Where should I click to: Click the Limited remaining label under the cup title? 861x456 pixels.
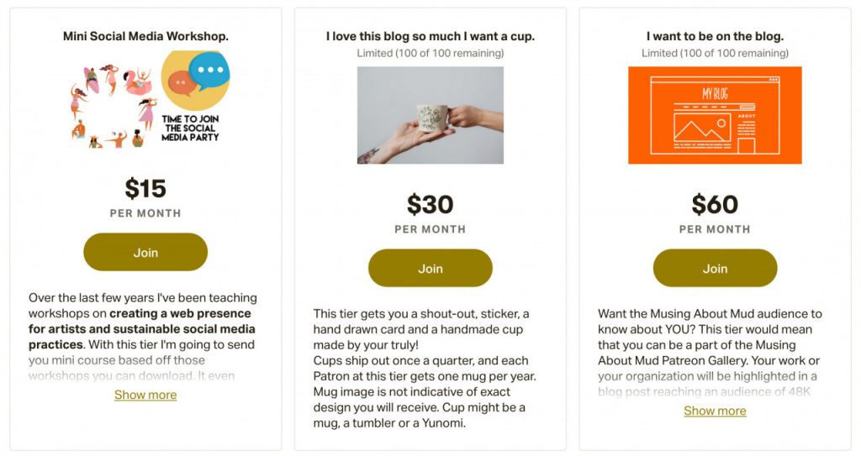430,53
